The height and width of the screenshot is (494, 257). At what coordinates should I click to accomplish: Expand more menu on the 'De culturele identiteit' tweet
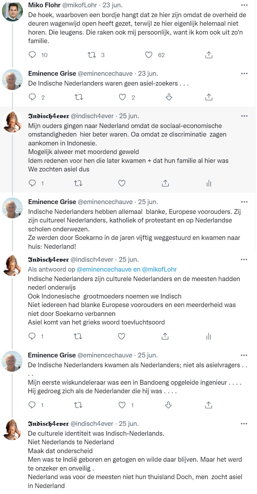244,424
